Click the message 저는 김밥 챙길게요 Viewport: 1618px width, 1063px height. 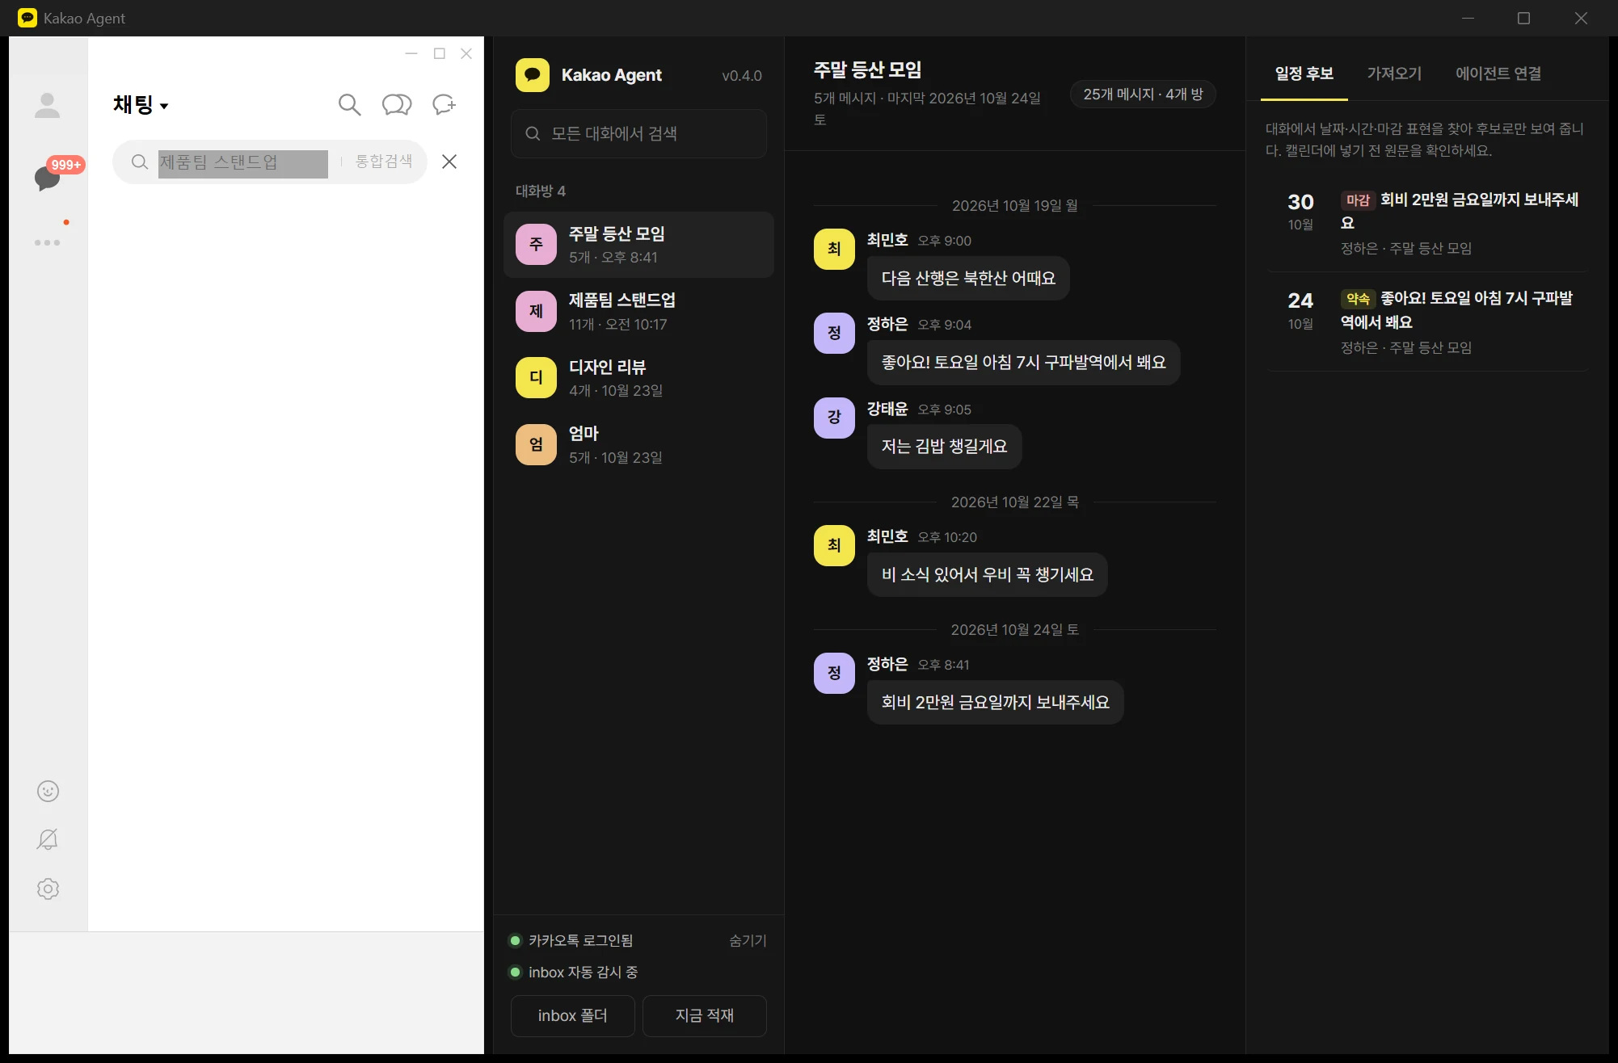point(944,447)
